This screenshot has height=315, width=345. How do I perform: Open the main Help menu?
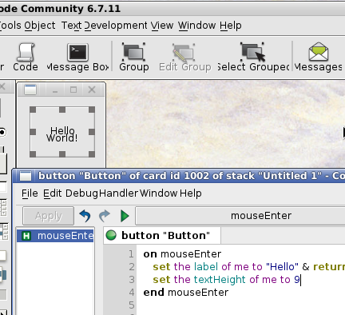231,26
